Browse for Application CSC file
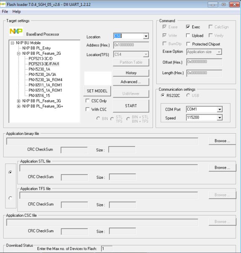 click(222, 222)
